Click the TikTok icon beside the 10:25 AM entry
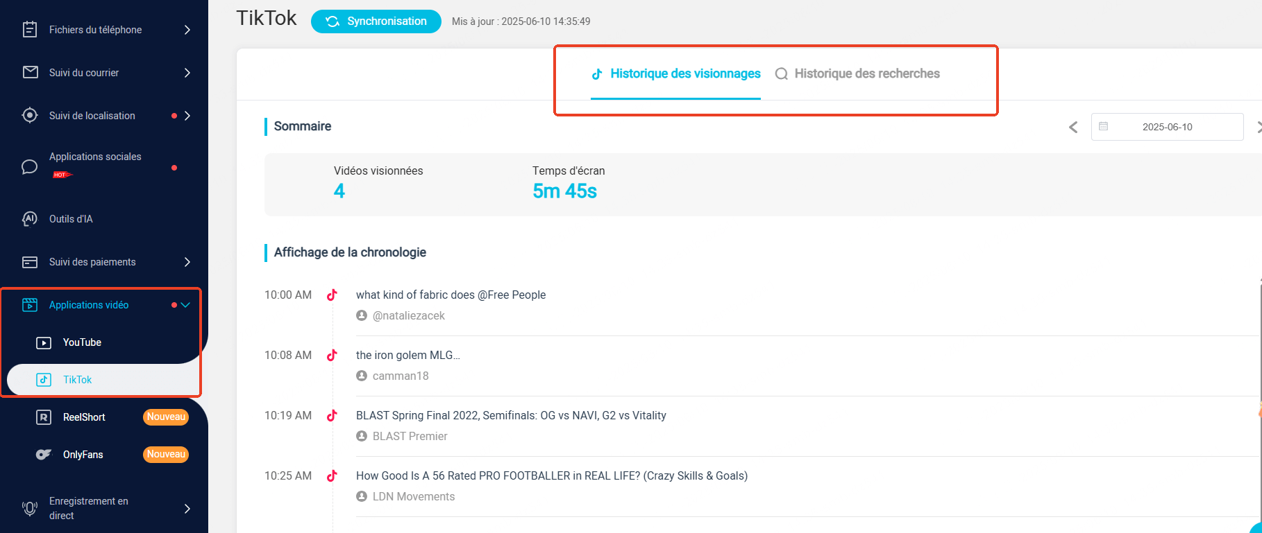 tap(332, 475)
